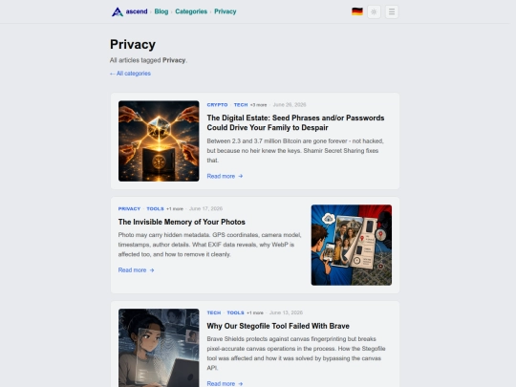Open the hamburger menu

pyautogui.click(x=392, y=11)
